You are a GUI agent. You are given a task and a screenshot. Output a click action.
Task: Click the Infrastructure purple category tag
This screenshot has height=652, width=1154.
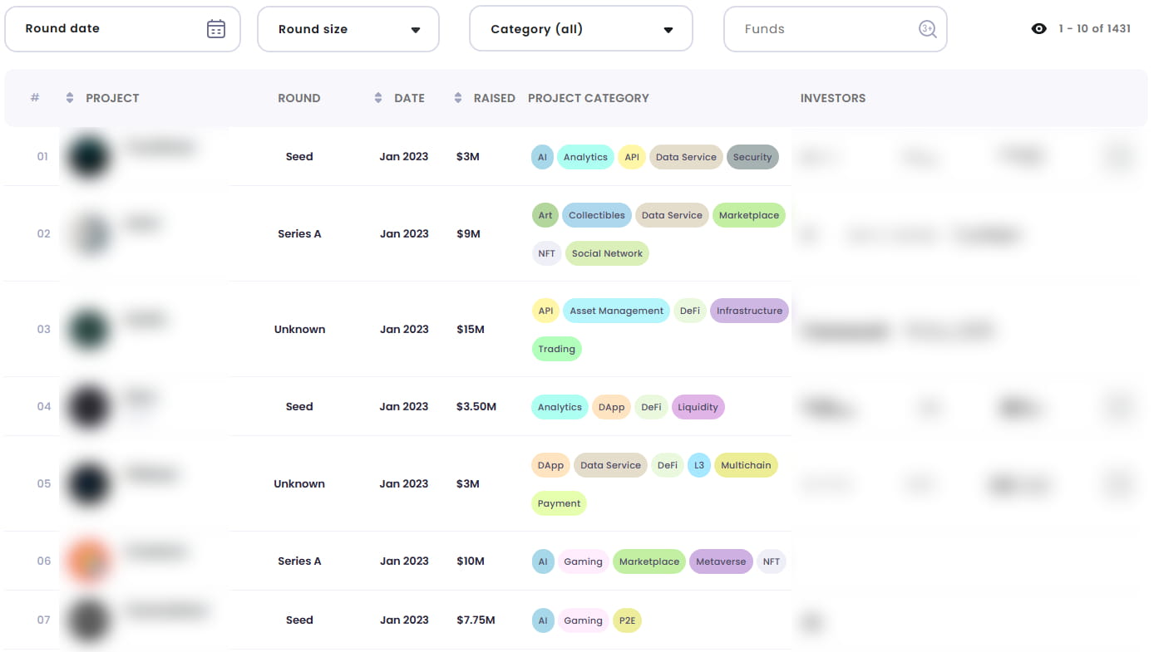click(749, 311)
